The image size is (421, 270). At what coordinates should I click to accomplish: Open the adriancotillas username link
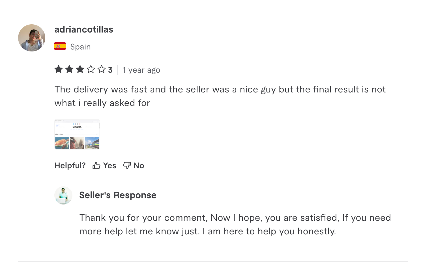tap(84, 29)
